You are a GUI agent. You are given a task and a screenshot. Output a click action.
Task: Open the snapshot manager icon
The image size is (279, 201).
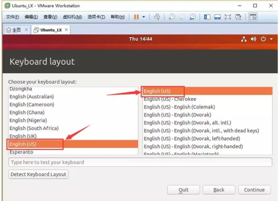[193, 17]
